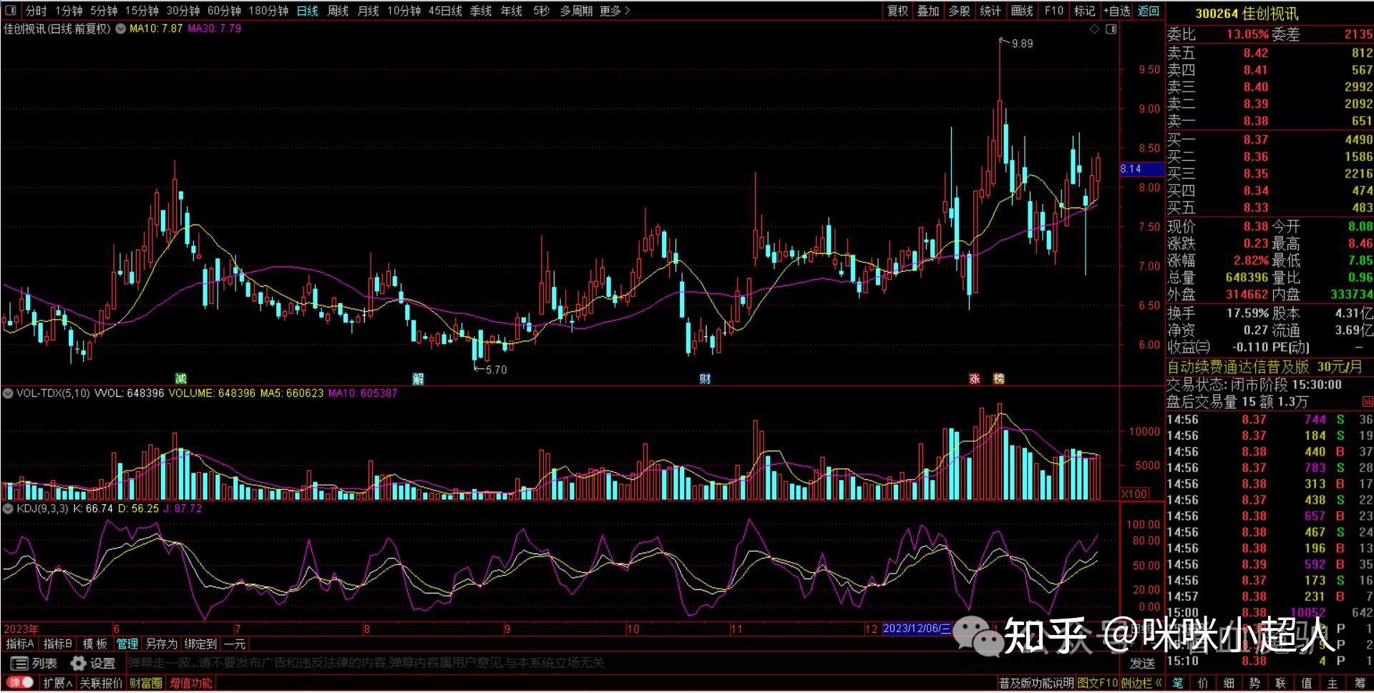
Task: Switch to 5分钟 period
Action: pos(104,11)
